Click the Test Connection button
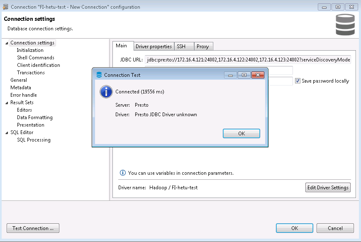The width and height of the screenshot is (361, 242). point(33,228)
